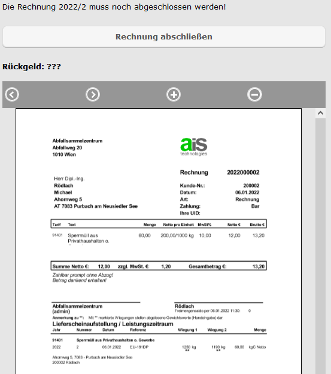Image resolution: width=331 pixels, height=374 pixels.
Task: Click the payment type Bar
Action: [255, 206]
